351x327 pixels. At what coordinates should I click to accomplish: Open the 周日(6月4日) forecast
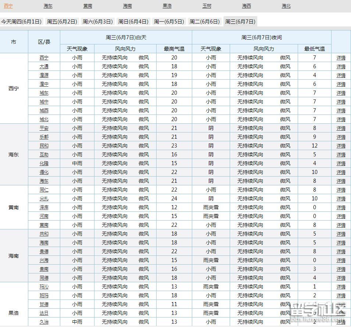click(133, 21)
